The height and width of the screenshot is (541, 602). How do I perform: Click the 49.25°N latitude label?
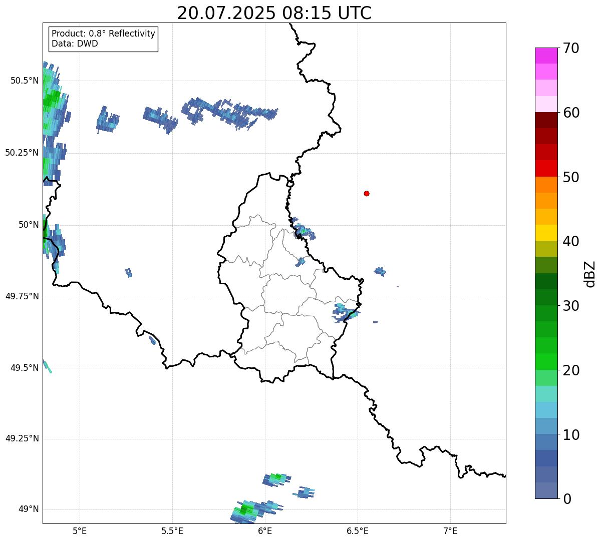(22, 438)
